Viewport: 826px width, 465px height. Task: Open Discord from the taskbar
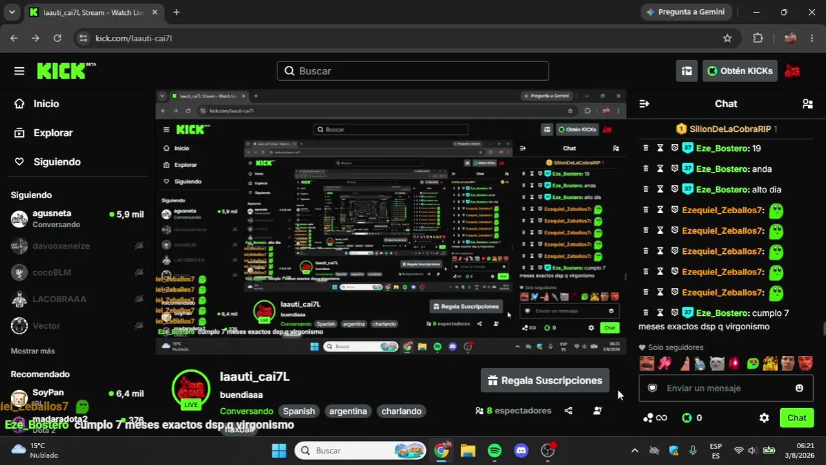(x=521, y=450)
